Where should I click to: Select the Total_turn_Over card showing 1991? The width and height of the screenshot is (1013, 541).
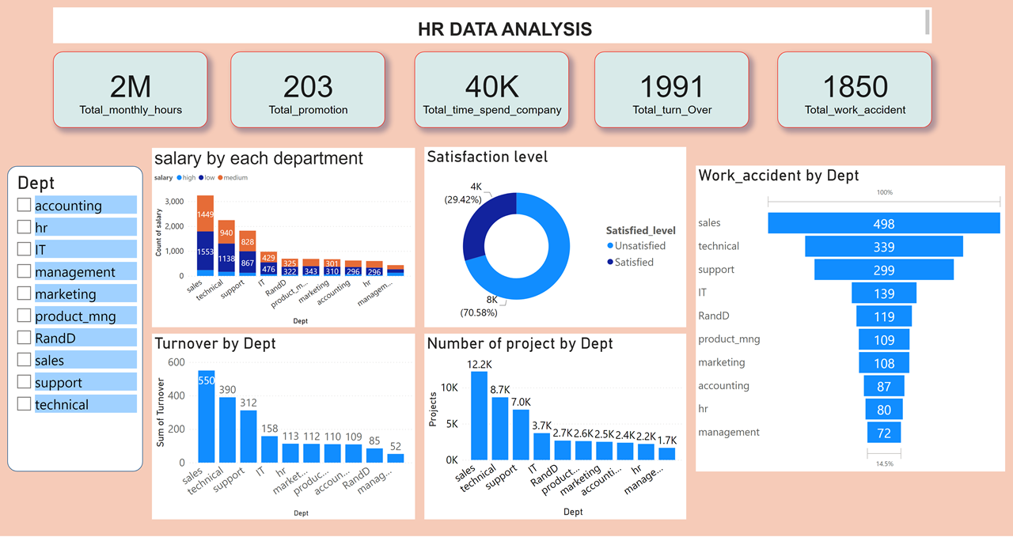click(x=671, y=90)
